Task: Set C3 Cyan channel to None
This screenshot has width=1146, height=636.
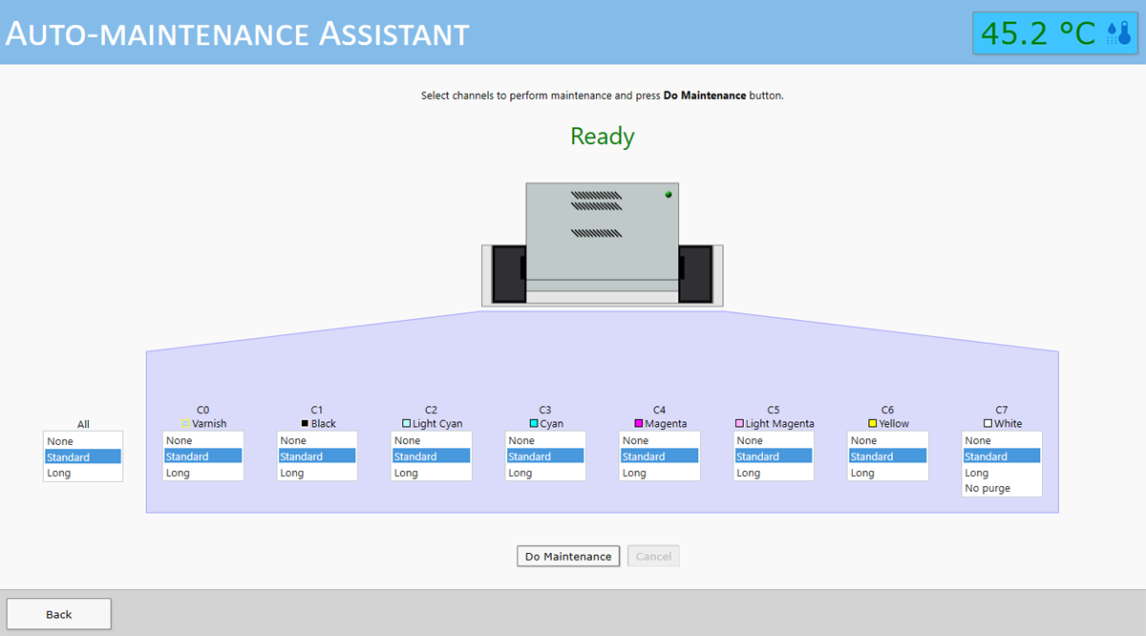Action: tap(544, 440)
